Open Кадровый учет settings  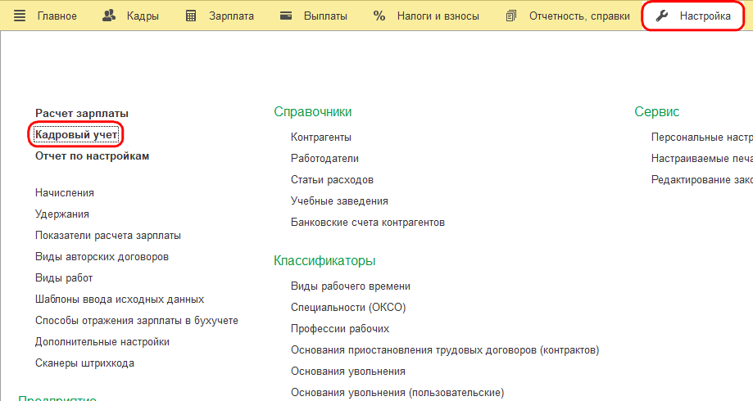76,135
